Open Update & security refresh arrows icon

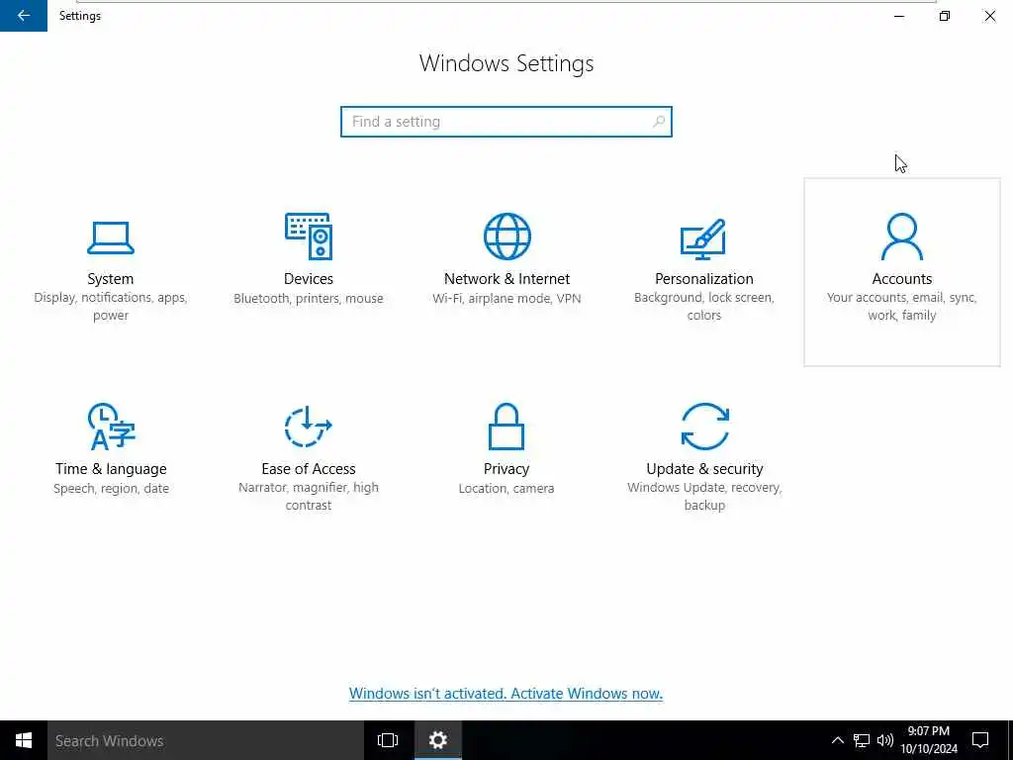click(704, 427)
